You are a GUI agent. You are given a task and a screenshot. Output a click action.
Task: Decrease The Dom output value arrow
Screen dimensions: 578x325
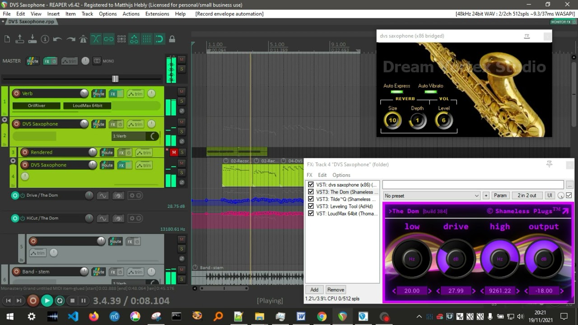point(527,291)
